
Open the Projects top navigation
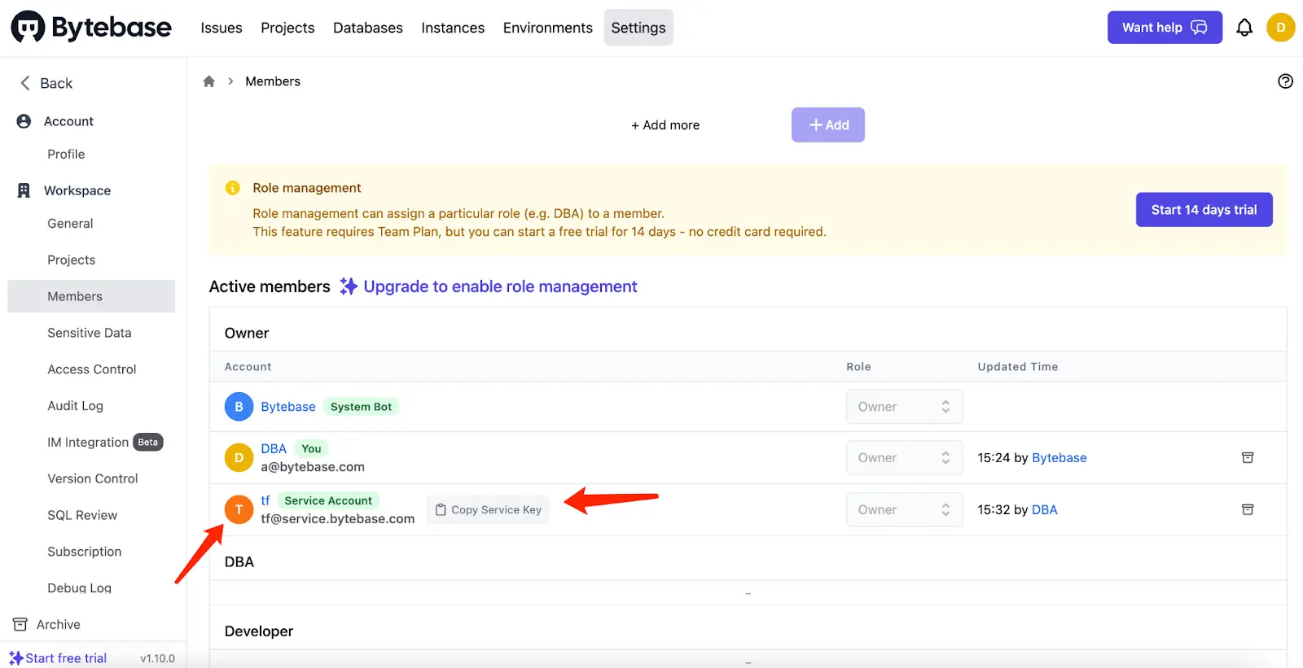point(287,28)
